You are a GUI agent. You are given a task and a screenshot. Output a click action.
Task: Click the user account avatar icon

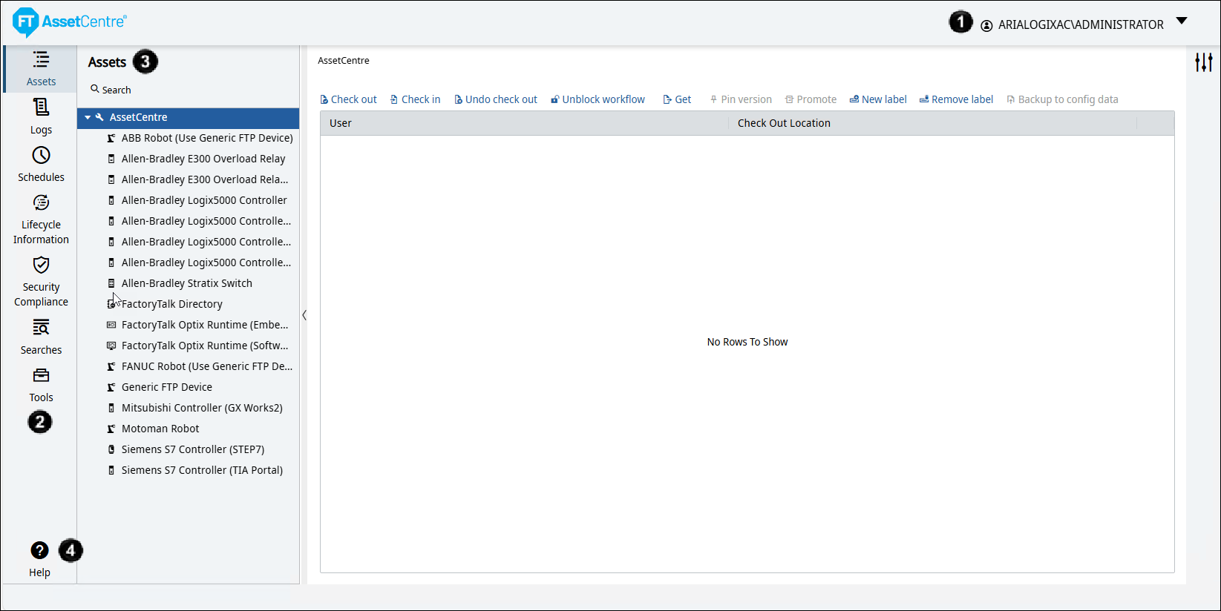coord(986,25)
